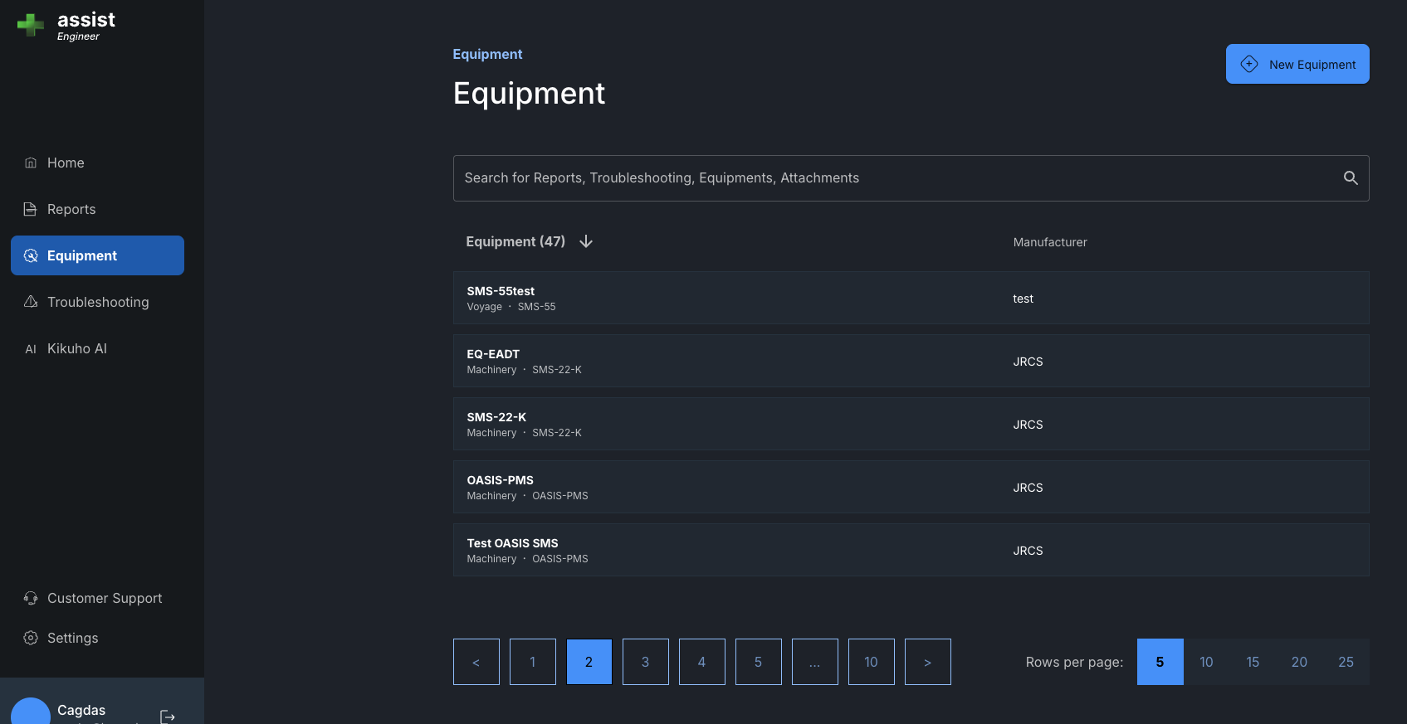Open Troubleshooting from the sidebar
The height and width of the screenshot is (724, 1407).
(97, 302)
